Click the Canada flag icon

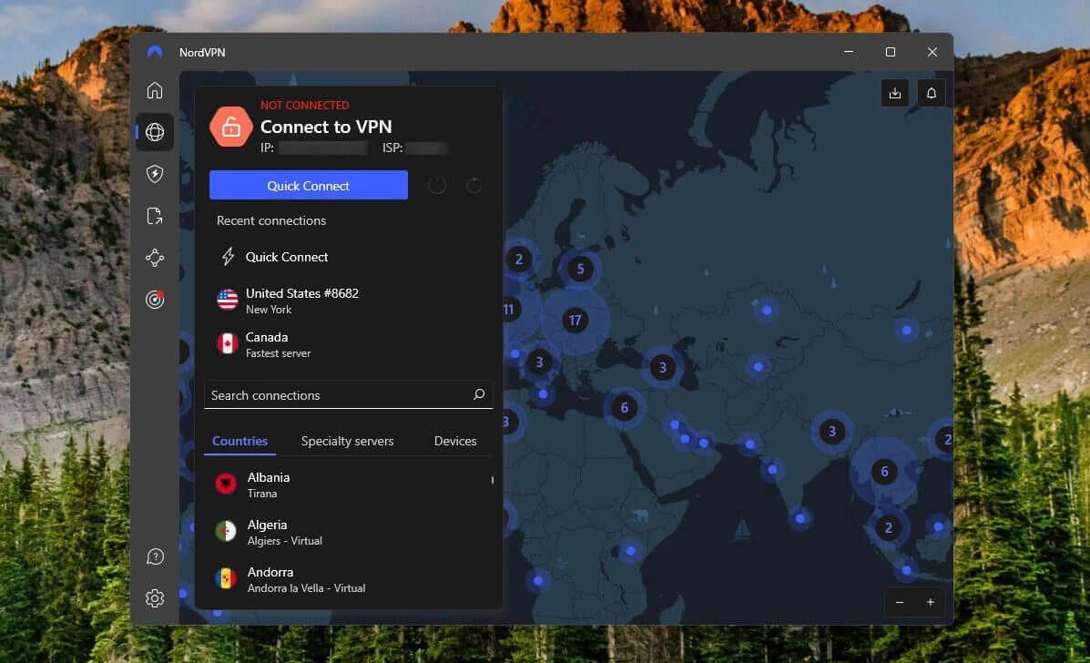[x=228, y=343]
